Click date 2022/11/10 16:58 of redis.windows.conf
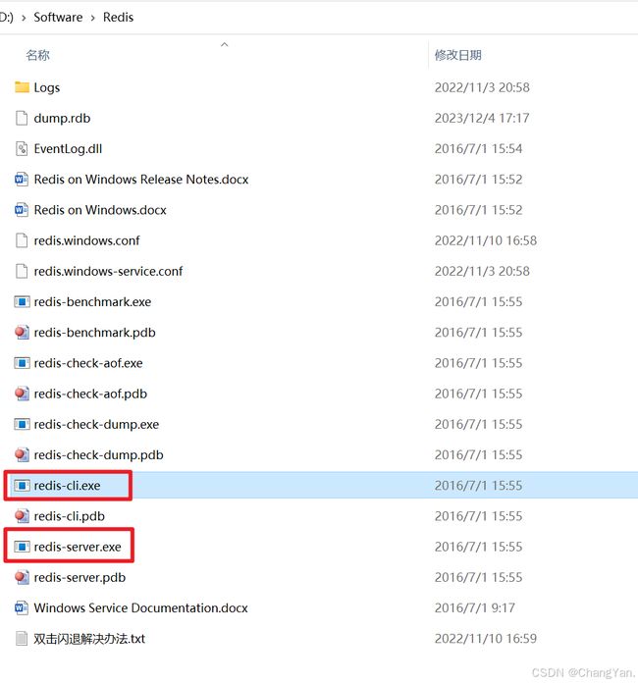This screenshot has width=638, height=684. point(486,240)
